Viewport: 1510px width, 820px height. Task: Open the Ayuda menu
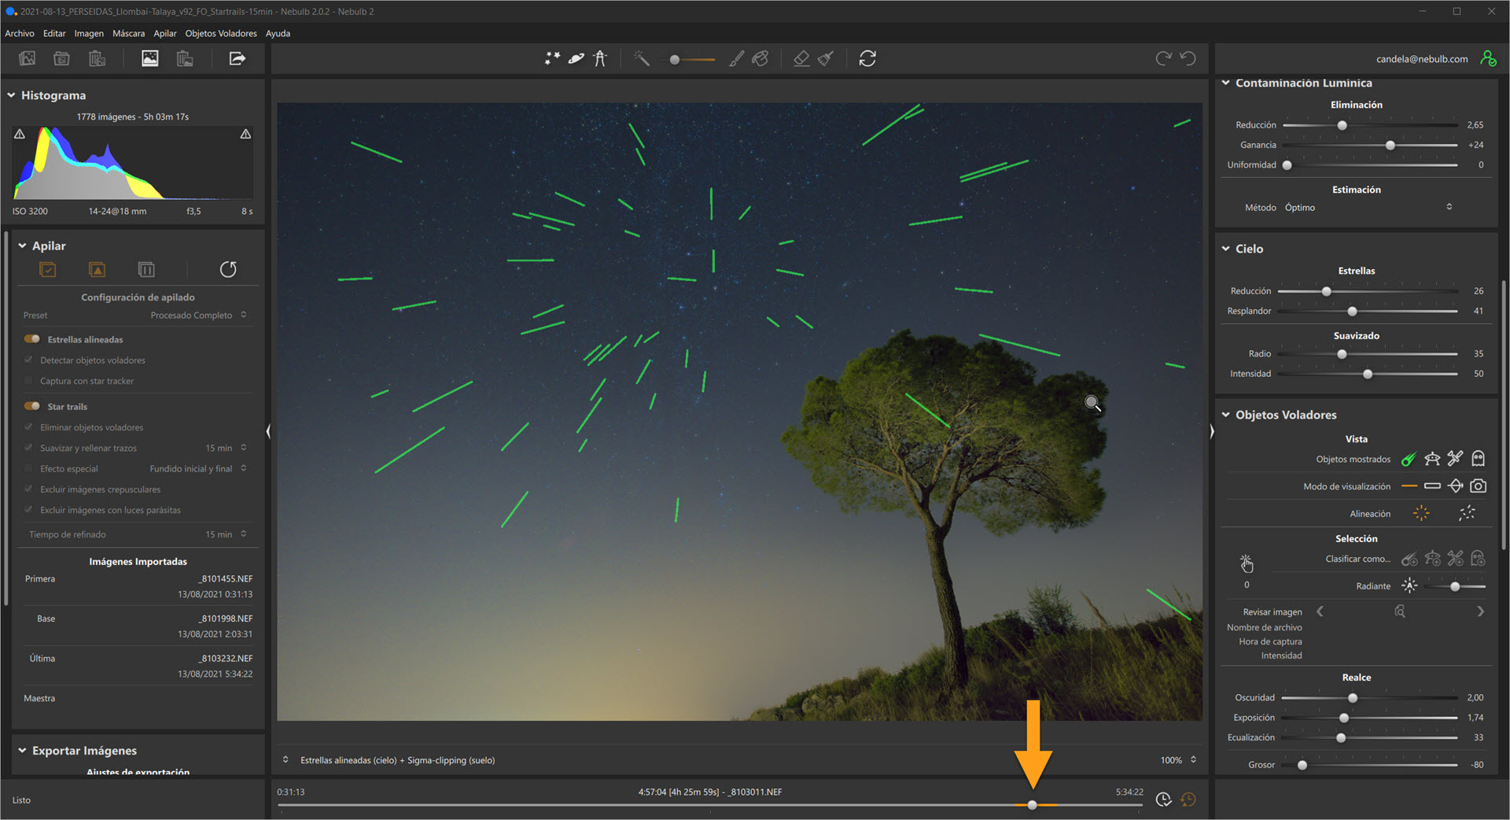point(278,33)
